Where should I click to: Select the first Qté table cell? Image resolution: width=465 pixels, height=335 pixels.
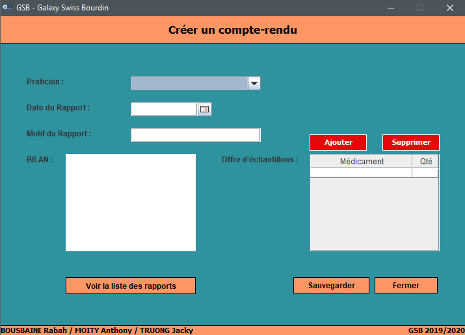(x=425, y=173)
